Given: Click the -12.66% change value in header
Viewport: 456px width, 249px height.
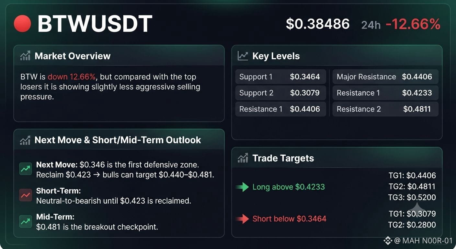Looking at the screenshot, I should click(413, 24).
